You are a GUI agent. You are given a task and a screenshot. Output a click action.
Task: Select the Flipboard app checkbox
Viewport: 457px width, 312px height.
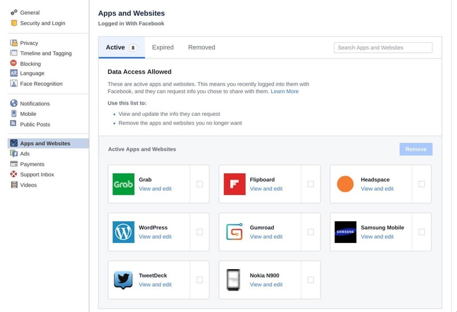pos(311,184)
